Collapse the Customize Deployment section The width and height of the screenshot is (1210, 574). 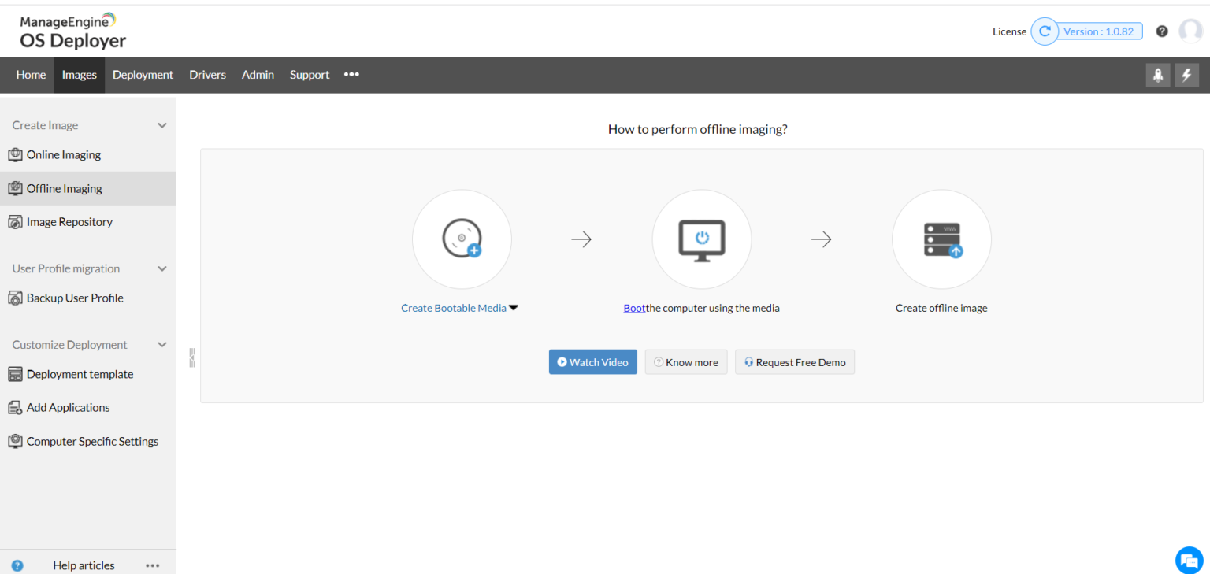coord(162,346)
